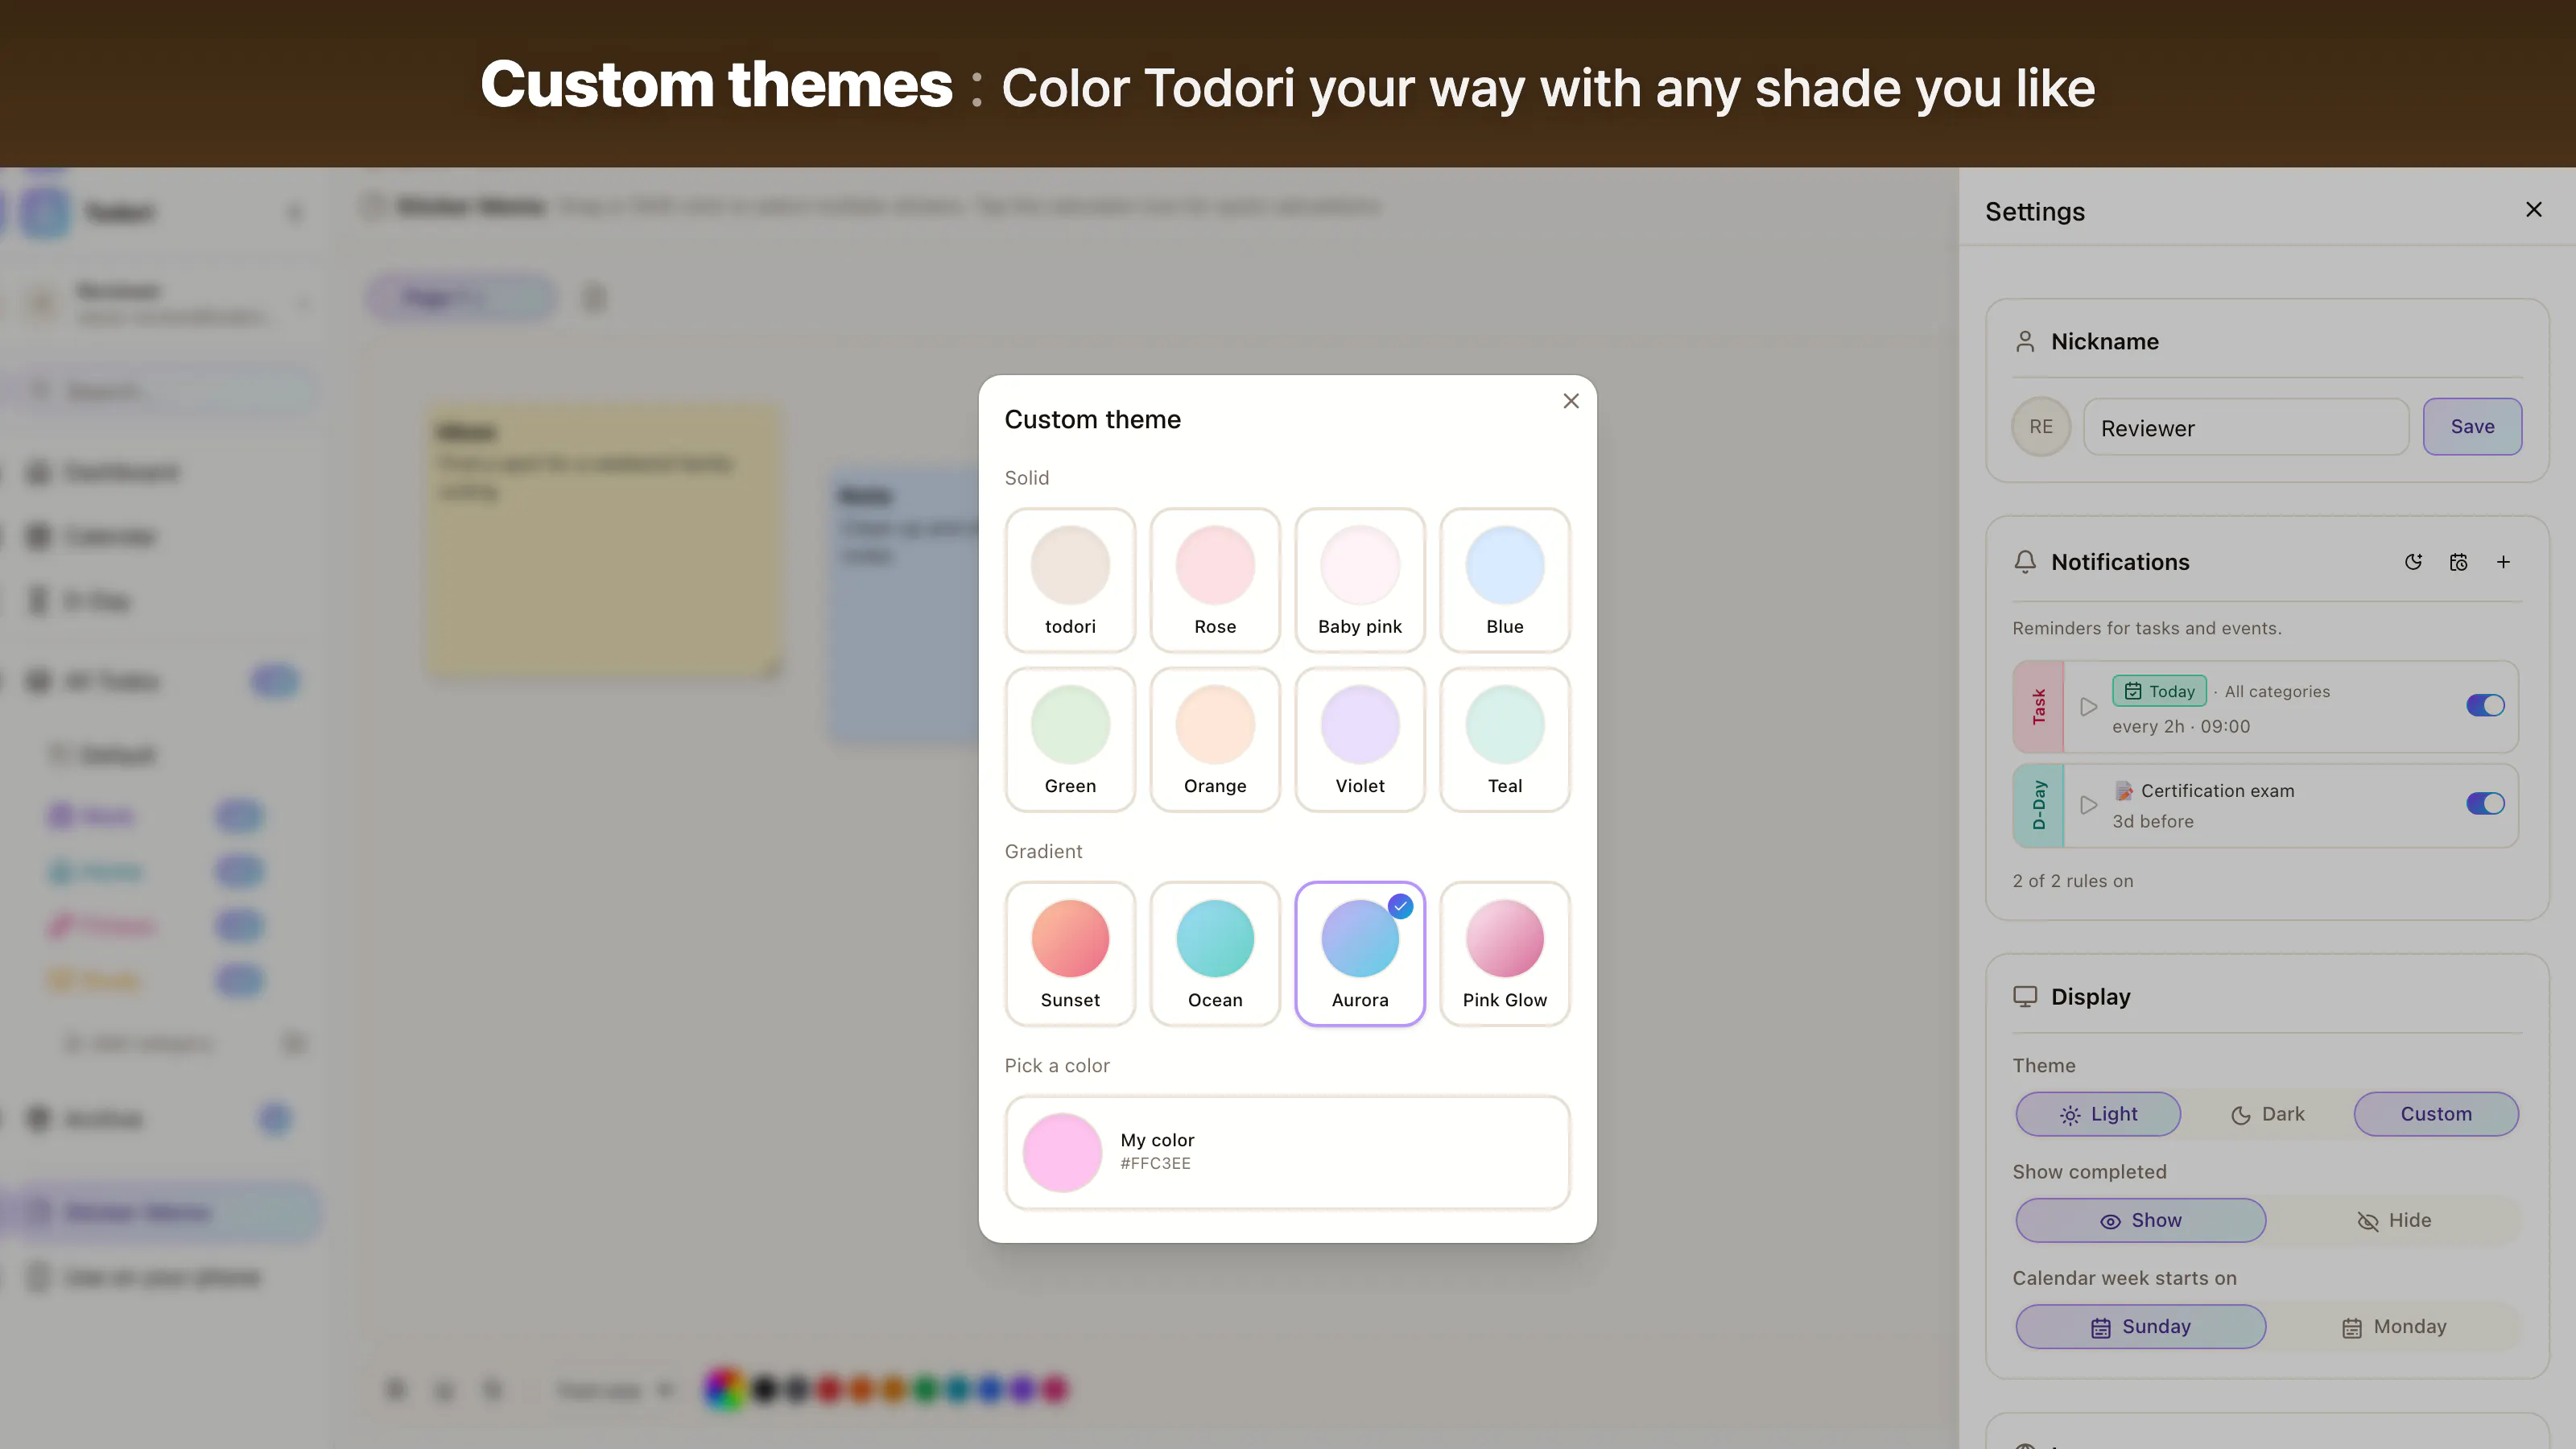Image resolution: width=2576 pixels, height=1449 pixels.
Task: Apply the Sunset gradient theme
Action: coord(1070,954)
